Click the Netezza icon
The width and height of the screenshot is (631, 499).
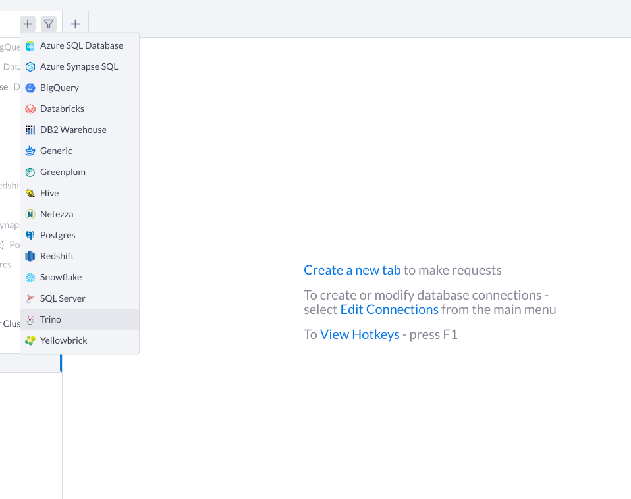tap(30, 215)
